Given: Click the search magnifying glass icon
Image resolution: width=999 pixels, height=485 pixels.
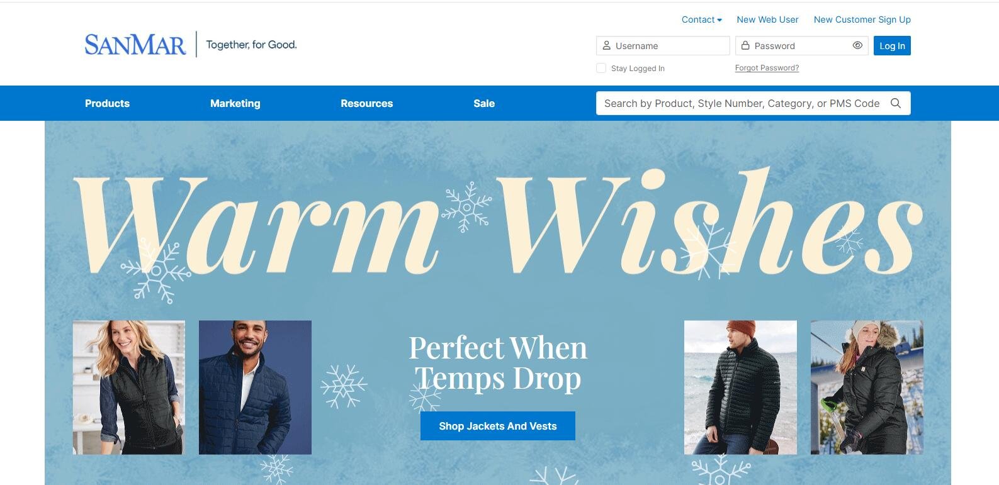Looking at the screenshot, I should point(895,103).
